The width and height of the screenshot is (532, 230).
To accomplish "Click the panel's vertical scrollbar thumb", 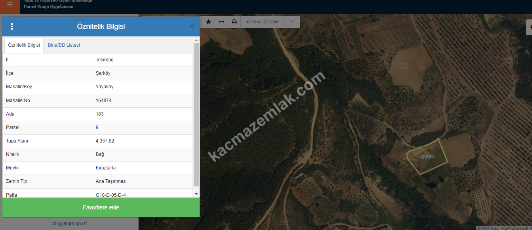I will 196,115.
